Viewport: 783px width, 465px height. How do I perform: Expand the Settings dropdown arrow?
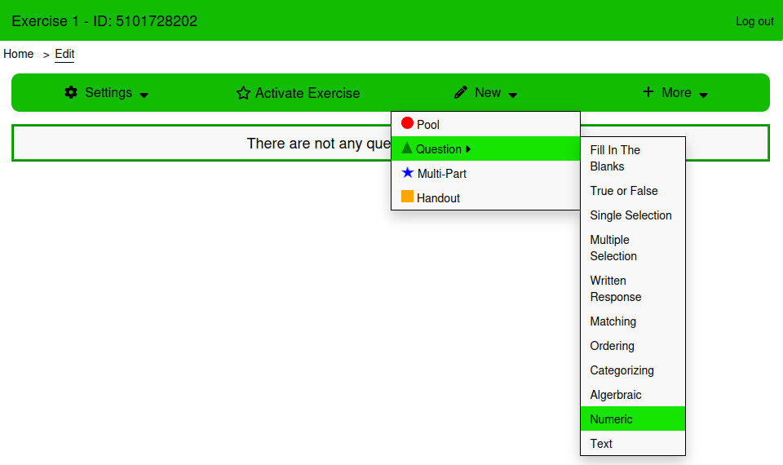coord(144,95)
